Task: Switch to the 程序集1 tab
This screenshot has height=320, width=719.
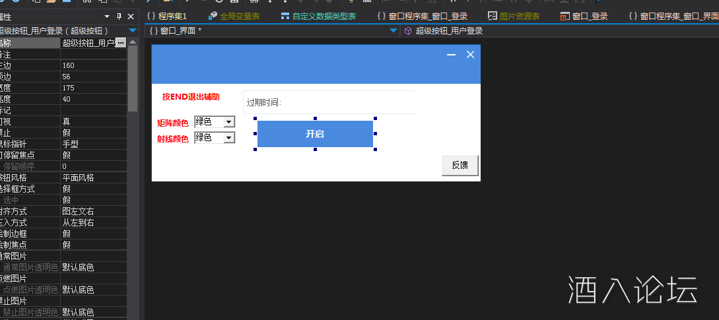Action: 167,16
